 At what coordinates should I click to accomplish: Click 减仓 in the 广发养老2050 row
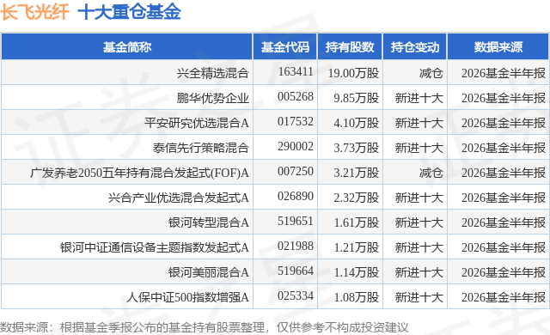431,173
